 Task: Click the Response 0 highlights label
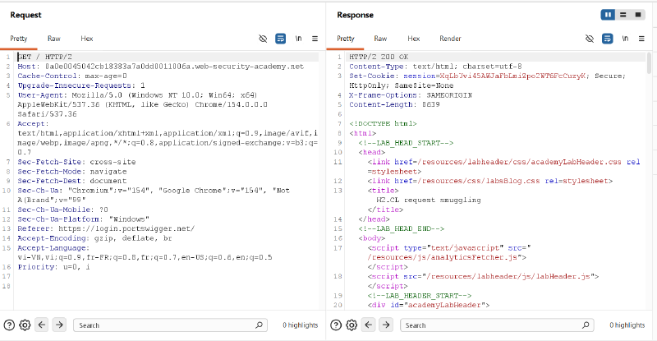pos(627,325)
